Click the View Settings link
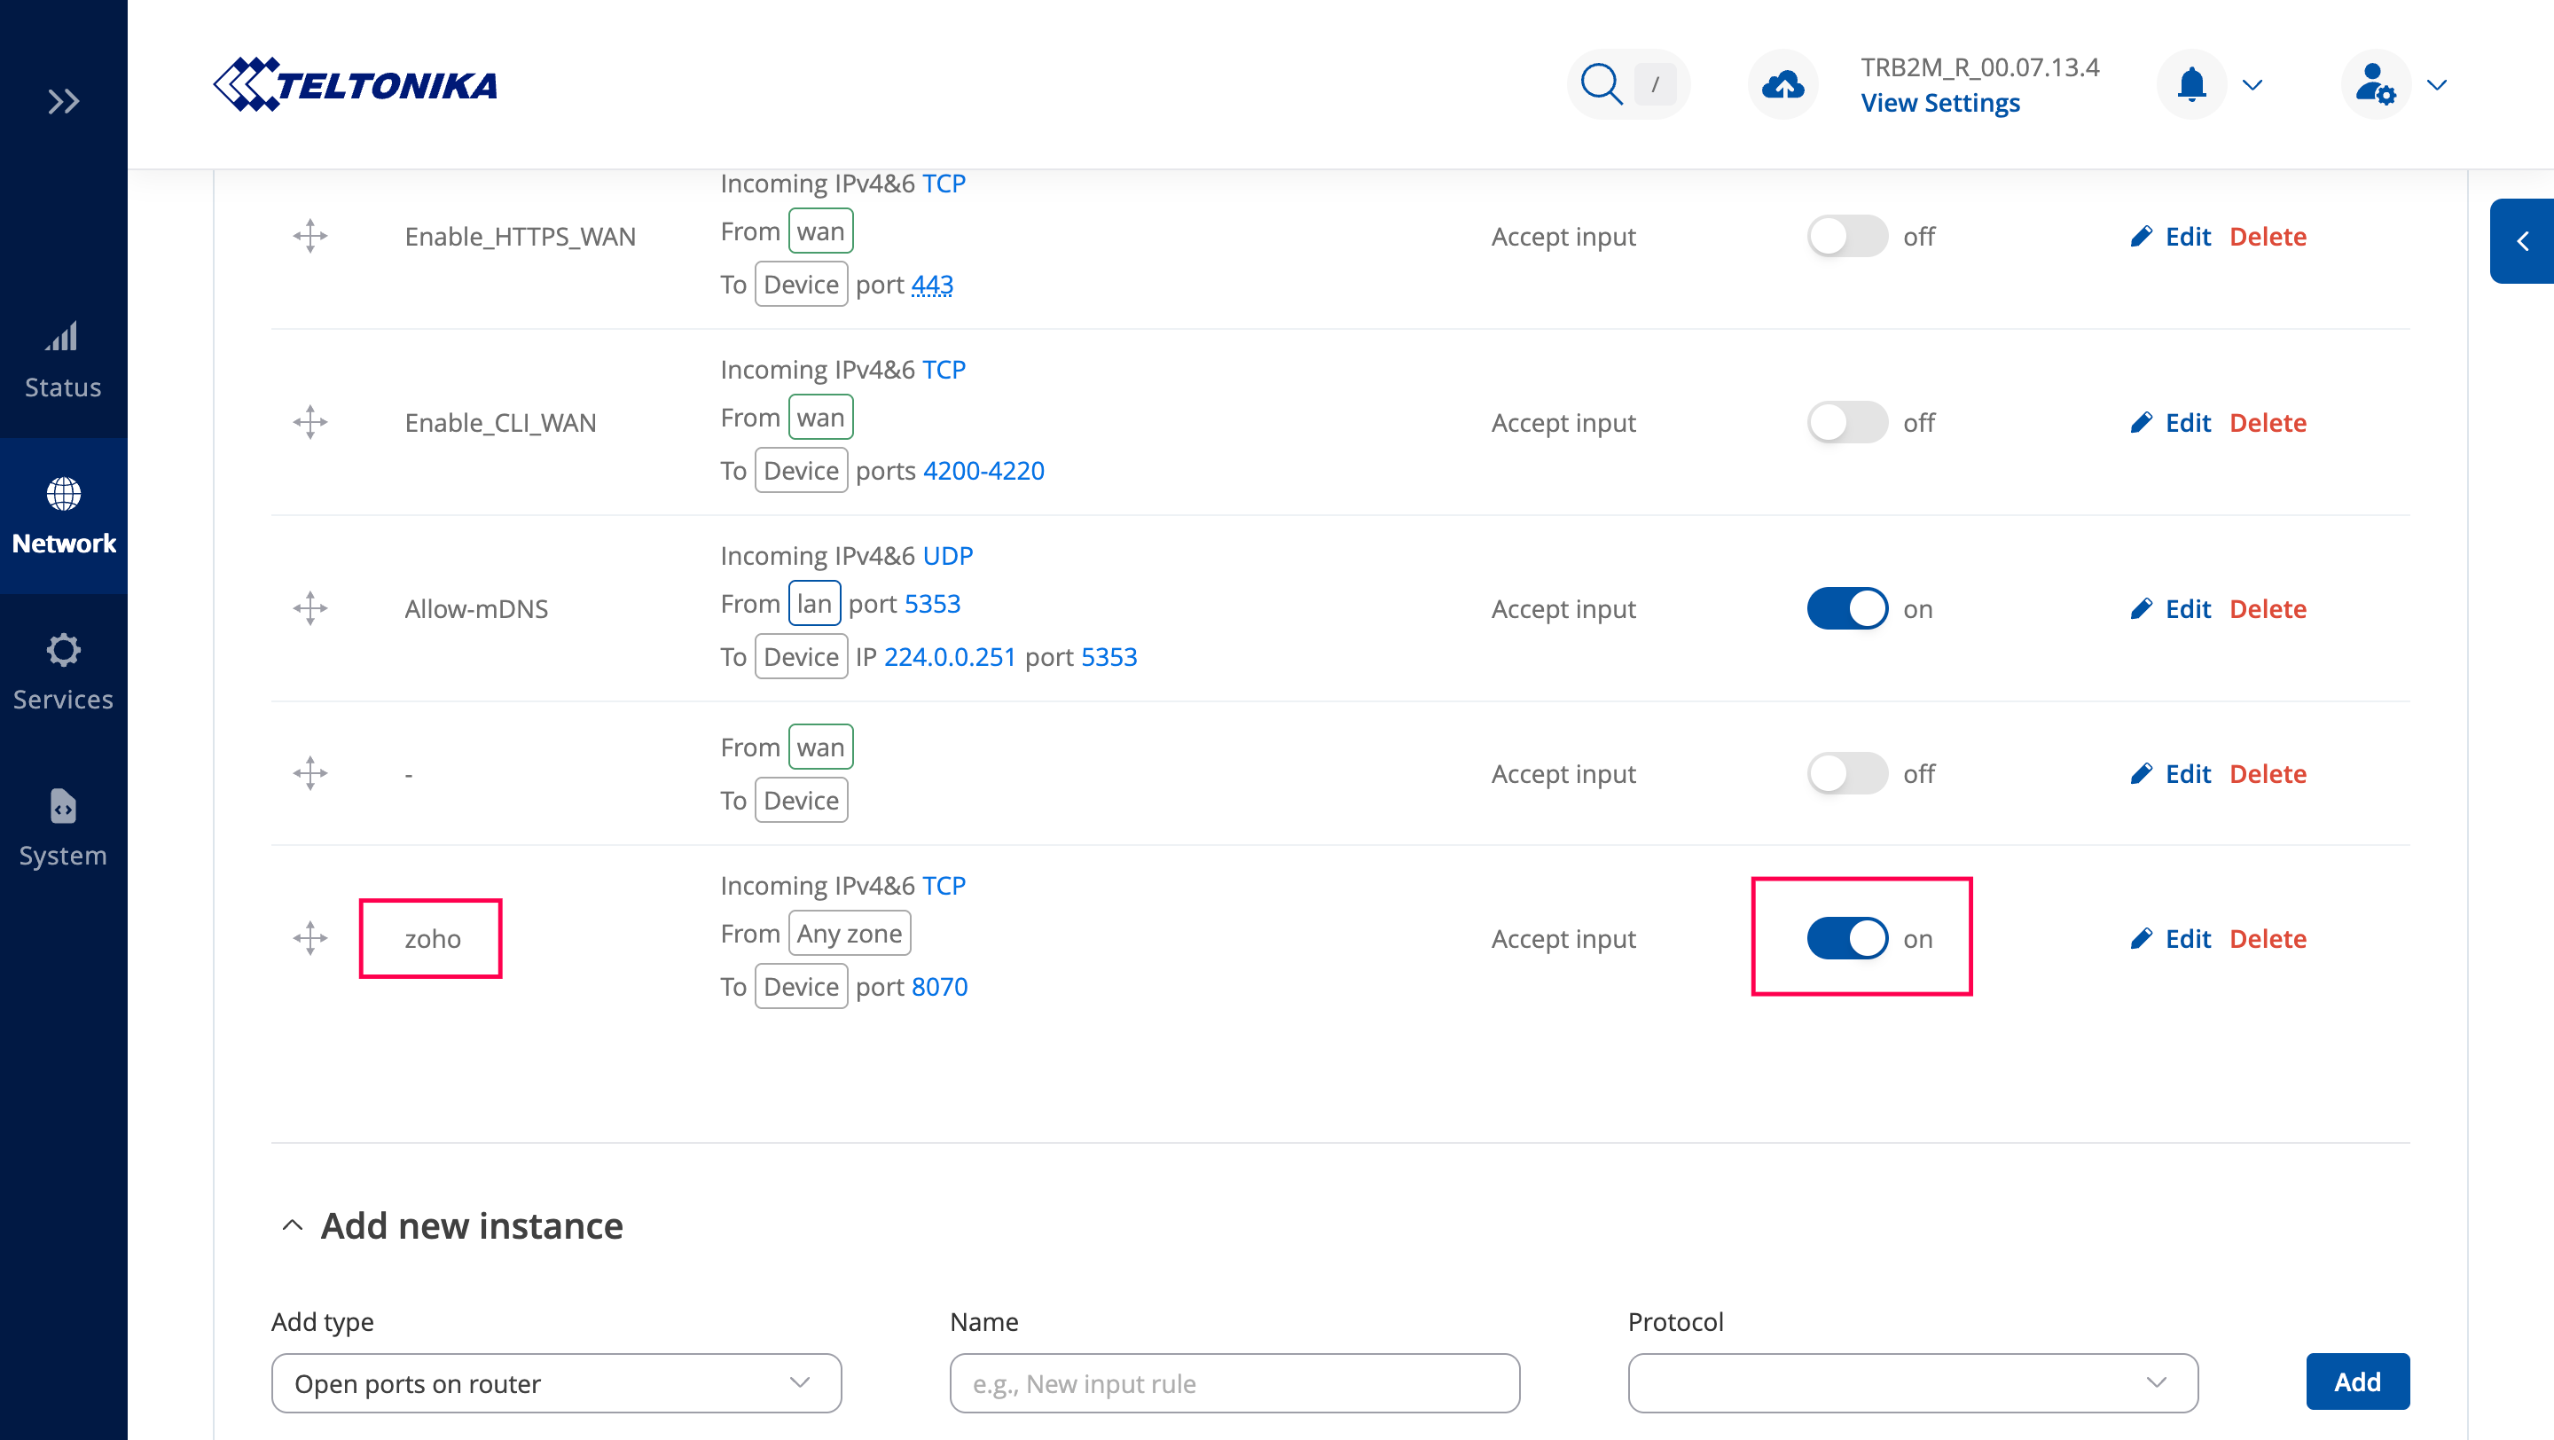The width and height of the screenshot is (2554, 1440). (x=1939, y=103)
